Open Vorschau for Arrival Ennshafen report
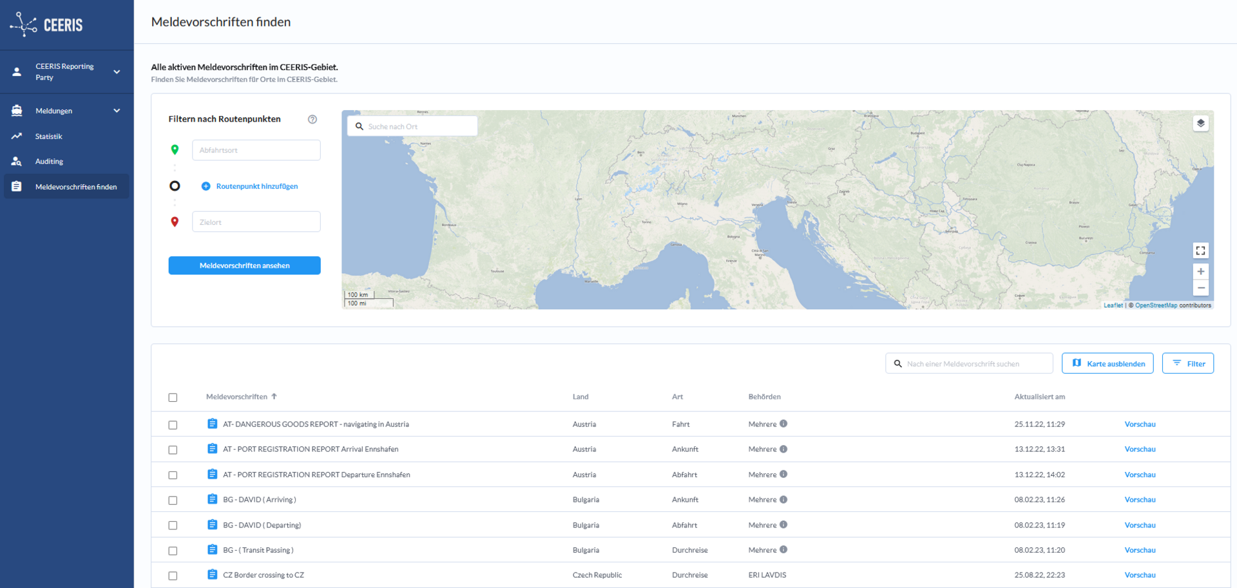This screenshot has width=1237, height=588. coord(1140,450)
